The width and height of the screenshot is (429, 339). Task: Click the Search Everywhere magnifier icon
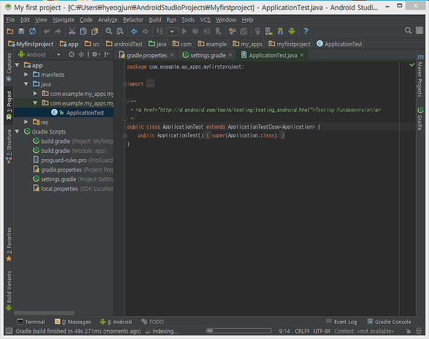[408, 30]
